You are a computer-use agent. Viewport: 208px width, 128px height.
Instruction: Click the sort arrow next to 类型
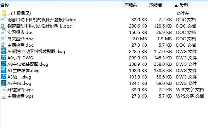176,5
